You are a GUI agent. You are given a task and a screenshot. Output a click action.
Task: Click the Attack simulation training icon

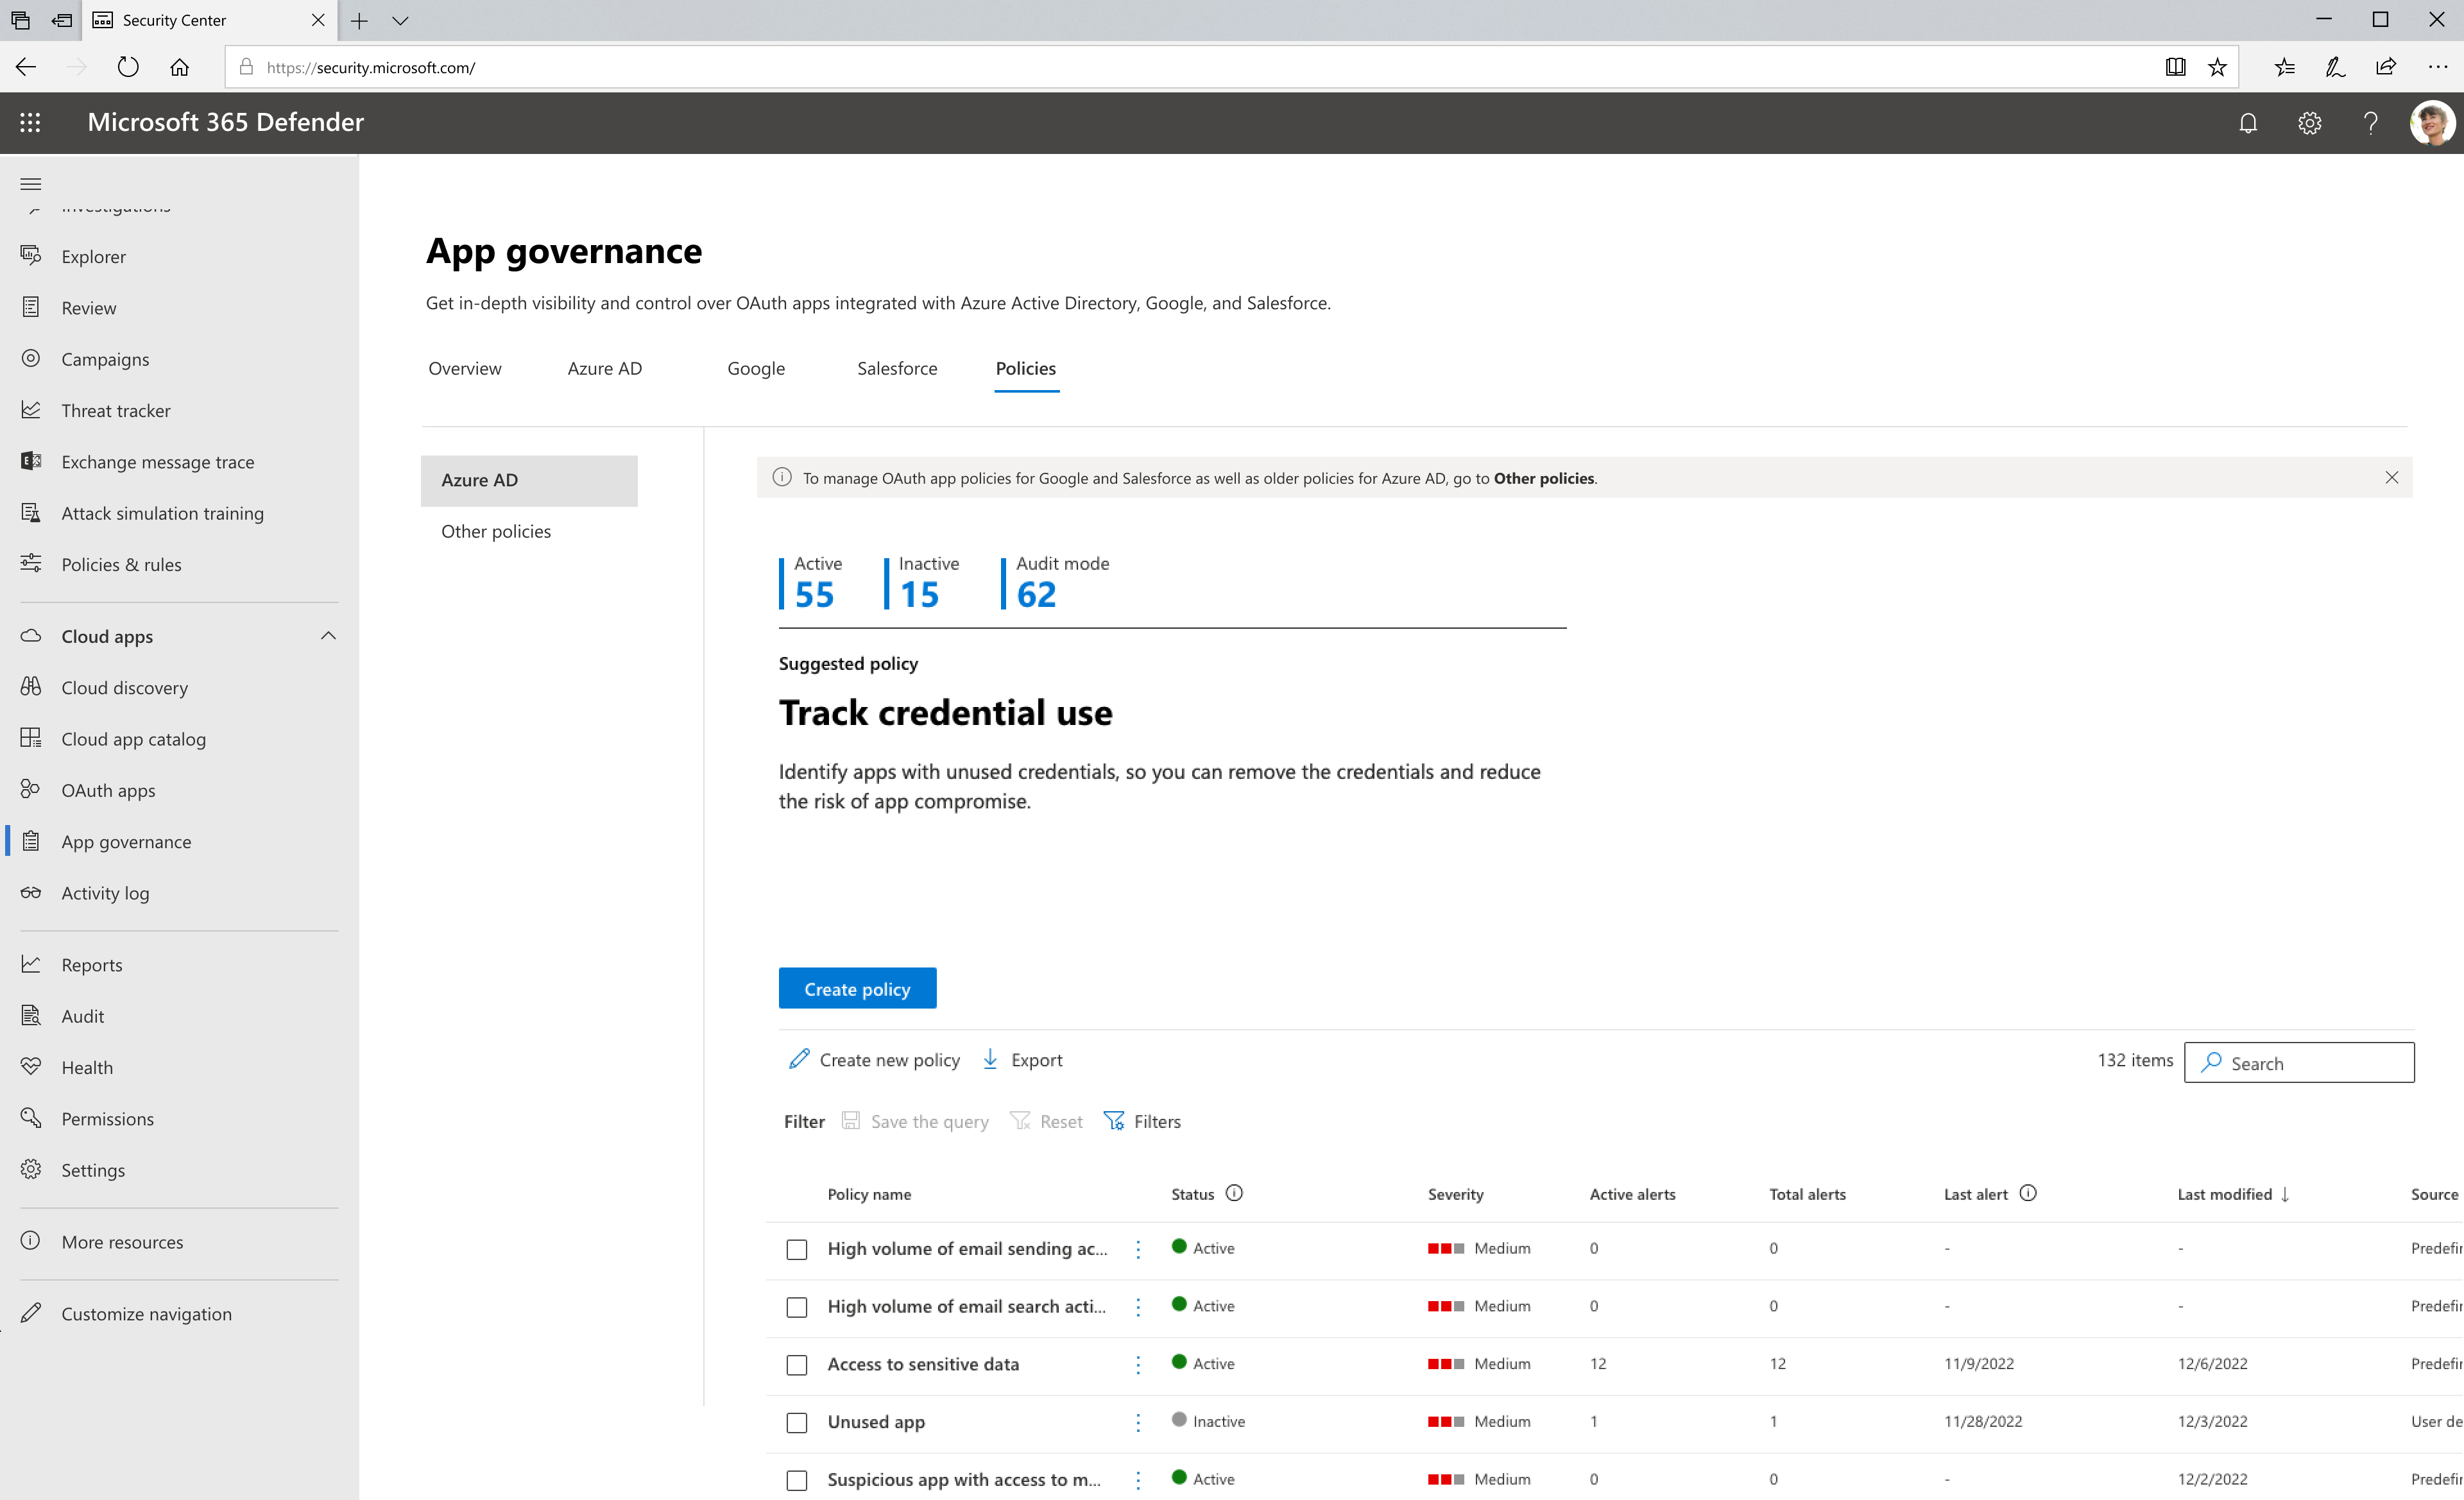coord(31,513)
